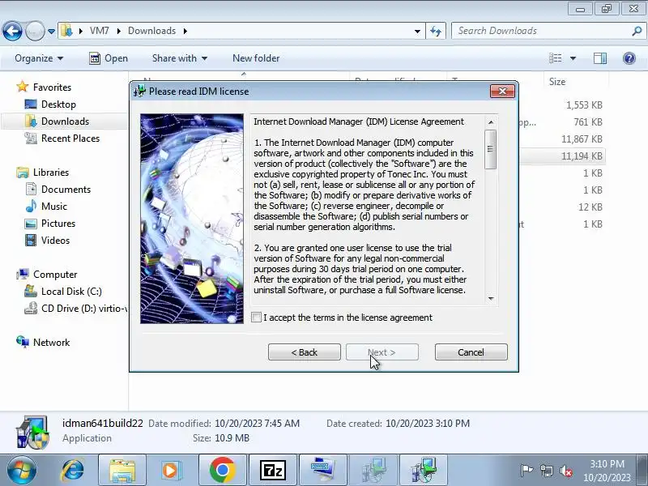Click the search magnifier icon
Image resolution: width=648 pixels, height=486 pixels.
coord(637,31)
